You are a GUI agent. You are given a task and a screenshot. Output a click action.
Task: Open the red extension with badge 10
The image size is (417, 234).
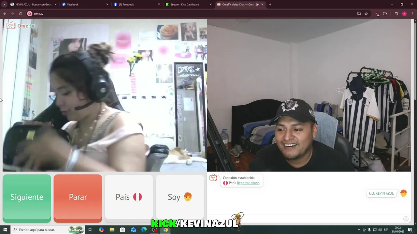click(x=378, y=14)
